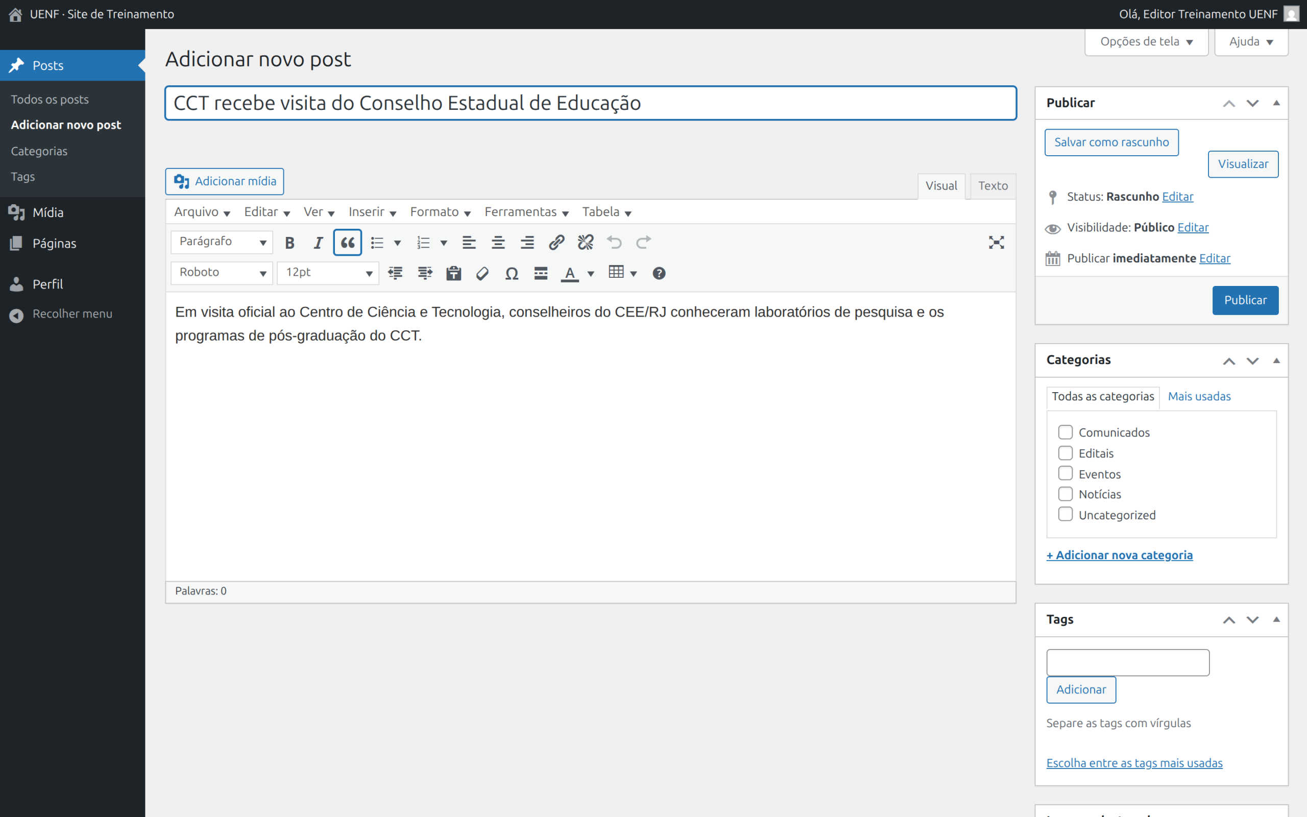This screenshot has height=817, width=1307.
Task: Collapse the Publicar panel with triangle toggle
Action: 1277,103
